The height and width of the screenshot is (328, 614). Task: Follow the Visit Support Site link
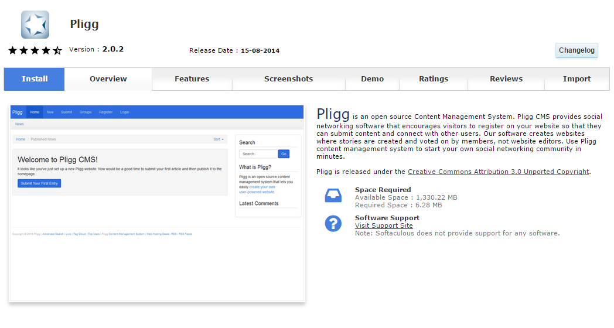(x=384, y=225)
